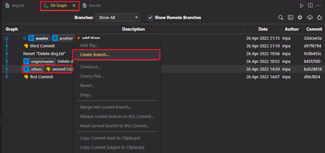Click commit hash 2ddcee5a
This screenshot has height=153, width=325.
(313, 38)
